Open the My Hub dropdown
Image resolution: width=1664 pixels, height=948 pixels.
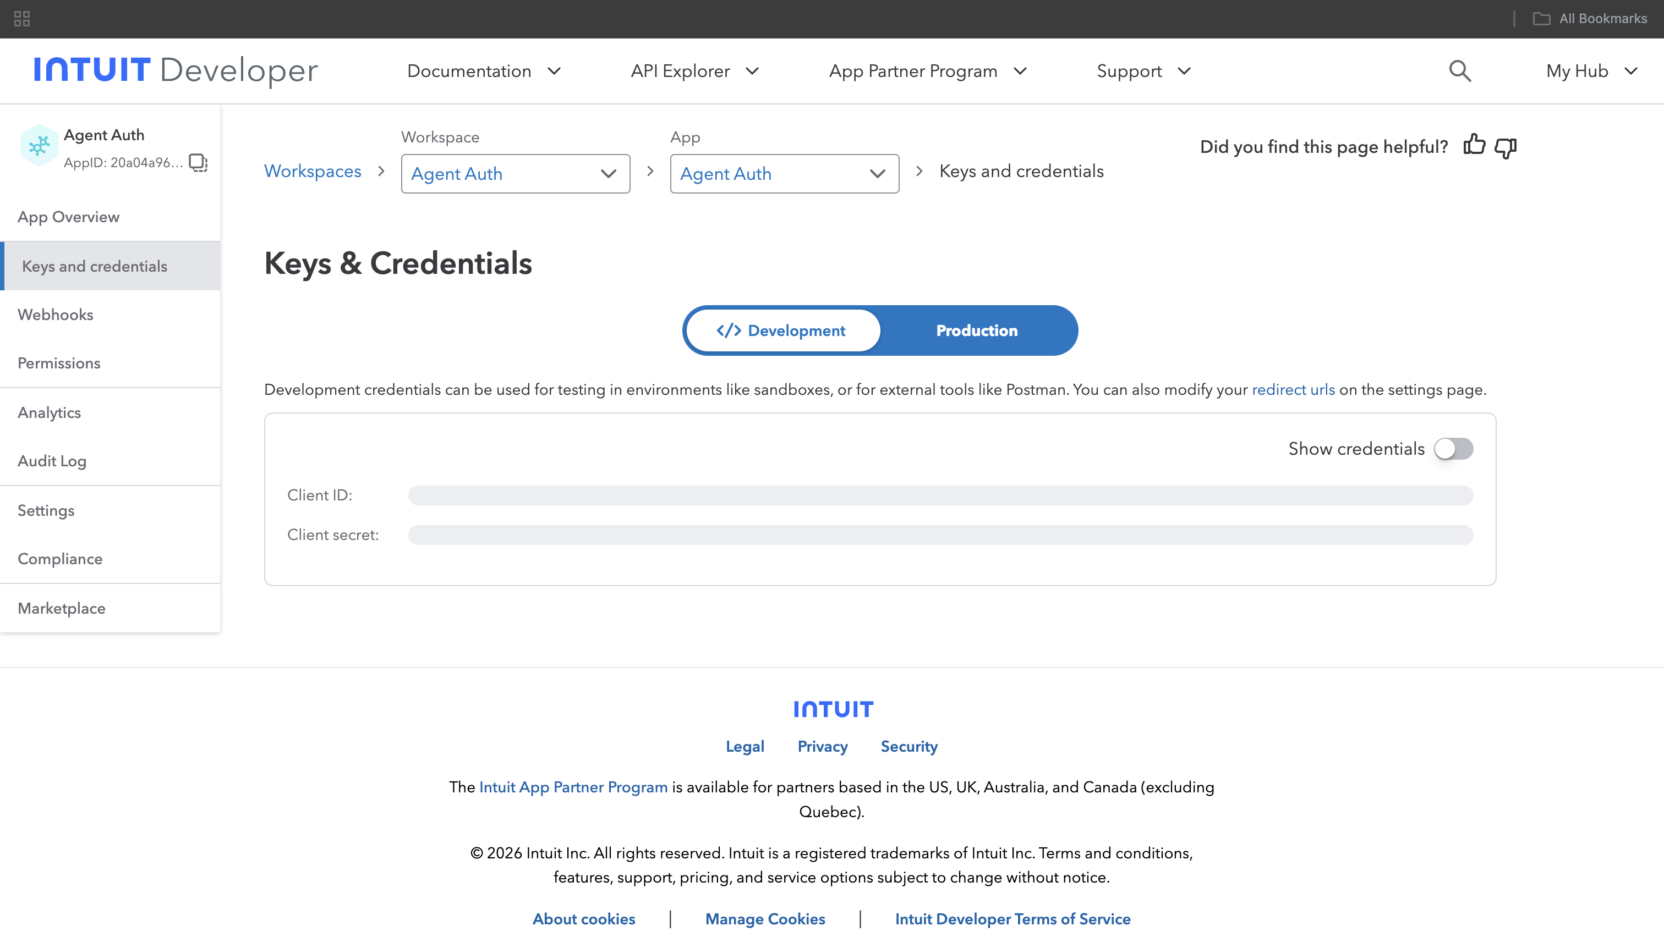coord(1592,71)
